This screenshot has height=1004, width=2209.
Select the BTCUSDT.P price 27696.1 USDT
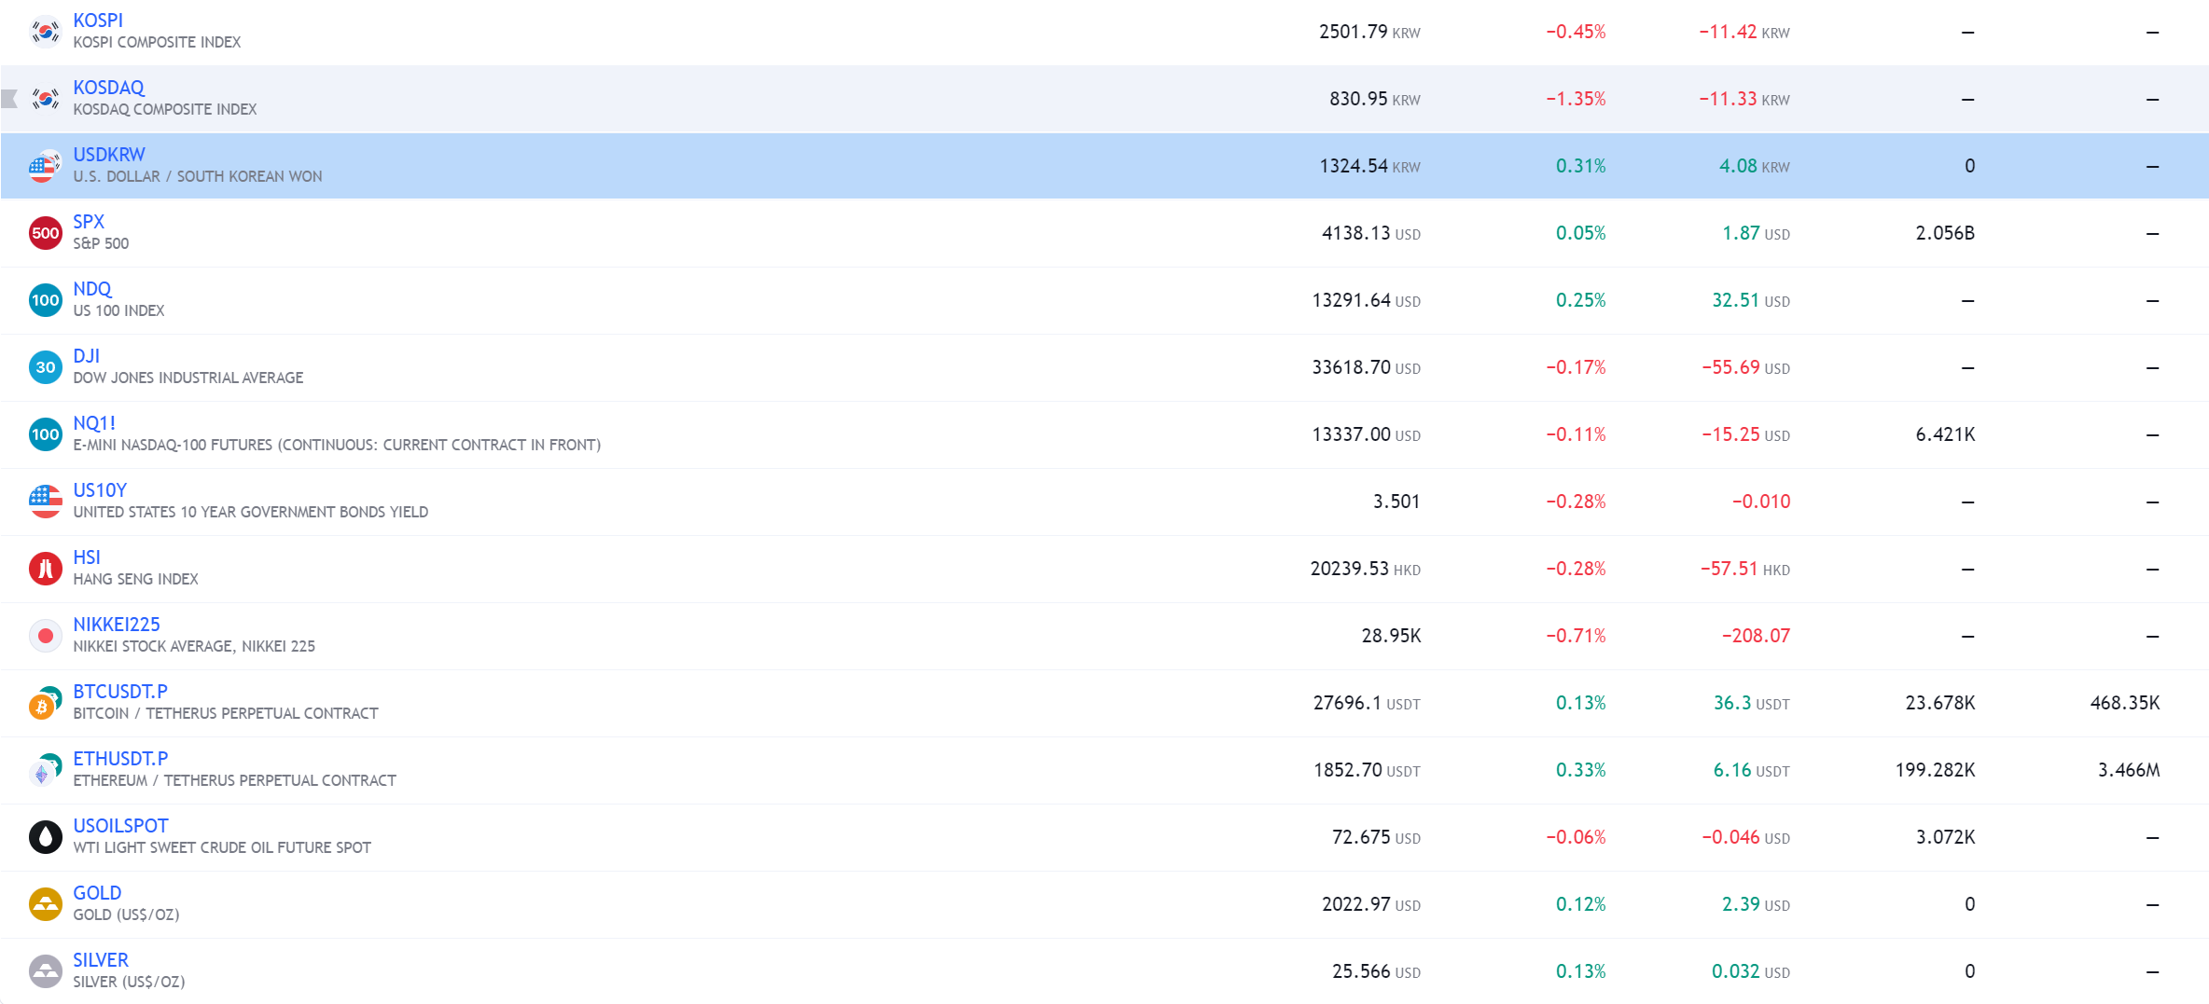point(1367,703)
